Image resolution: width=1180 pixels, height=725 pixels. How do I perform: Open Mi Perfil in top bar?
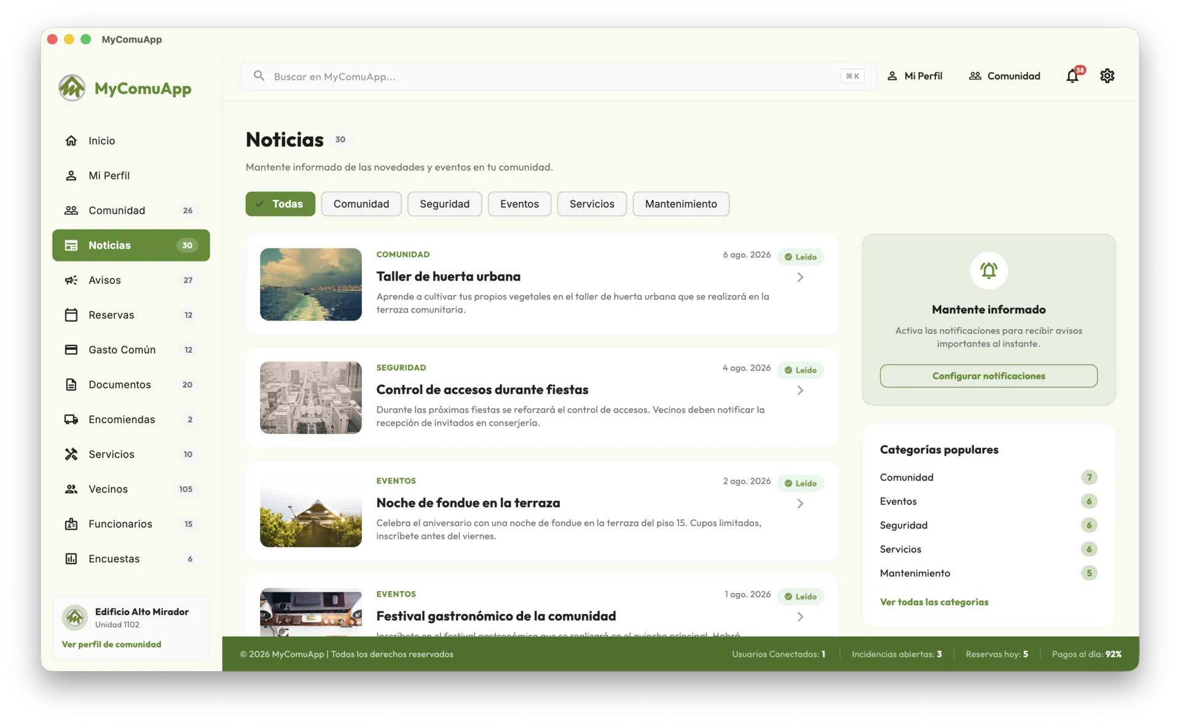click(x=914, y=76)
